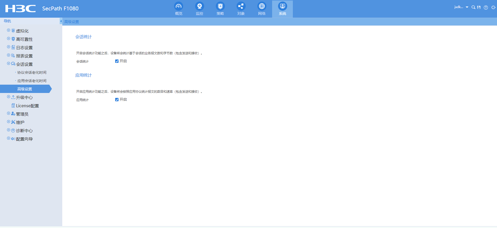Open License配置 in navigation tree
The height and width of the screenshot is (228, 497).
tap(27, 106)
